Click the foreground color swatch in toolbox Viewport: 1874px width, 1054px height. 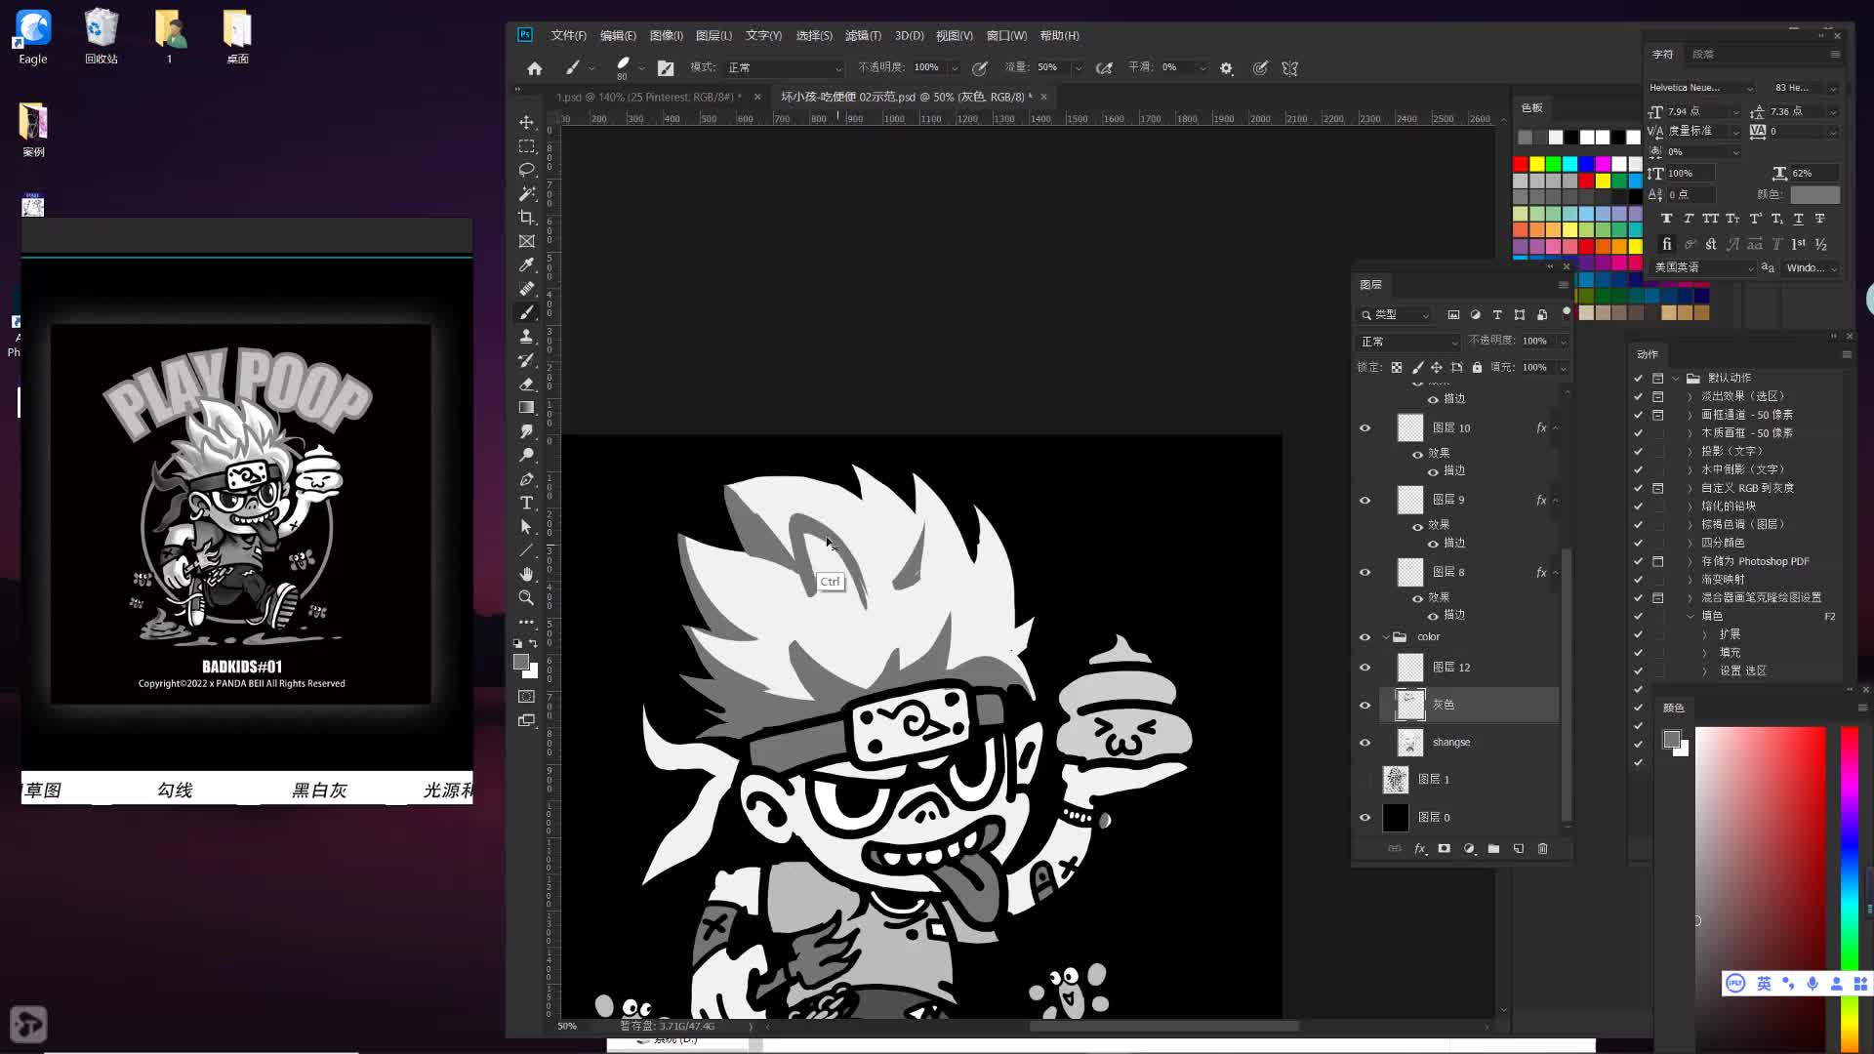(x=521, y=663)
